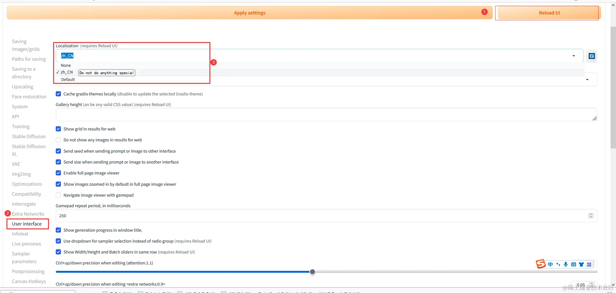Open the img2img settings section

[21, 174]
